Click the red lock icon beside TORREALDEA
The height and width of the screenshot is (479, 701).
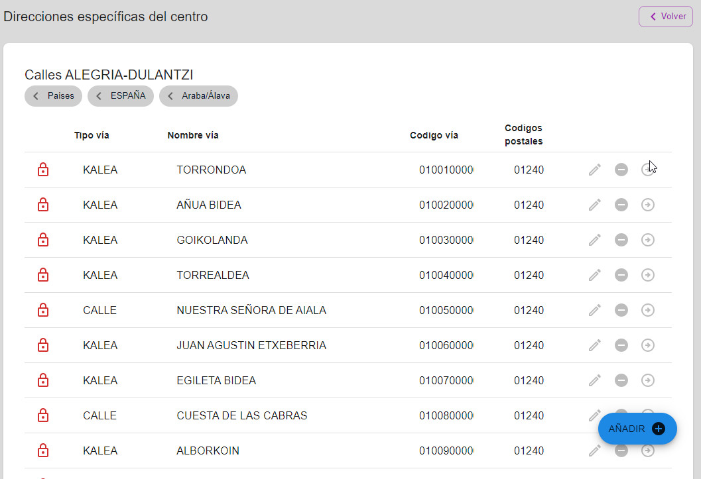[43, 275]
